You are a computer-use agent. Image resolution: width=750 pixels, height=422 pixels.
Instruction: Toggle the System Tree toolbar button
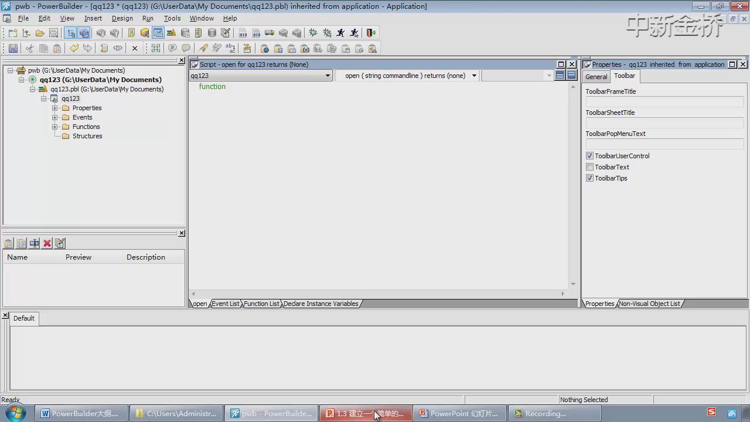(71, 33)
